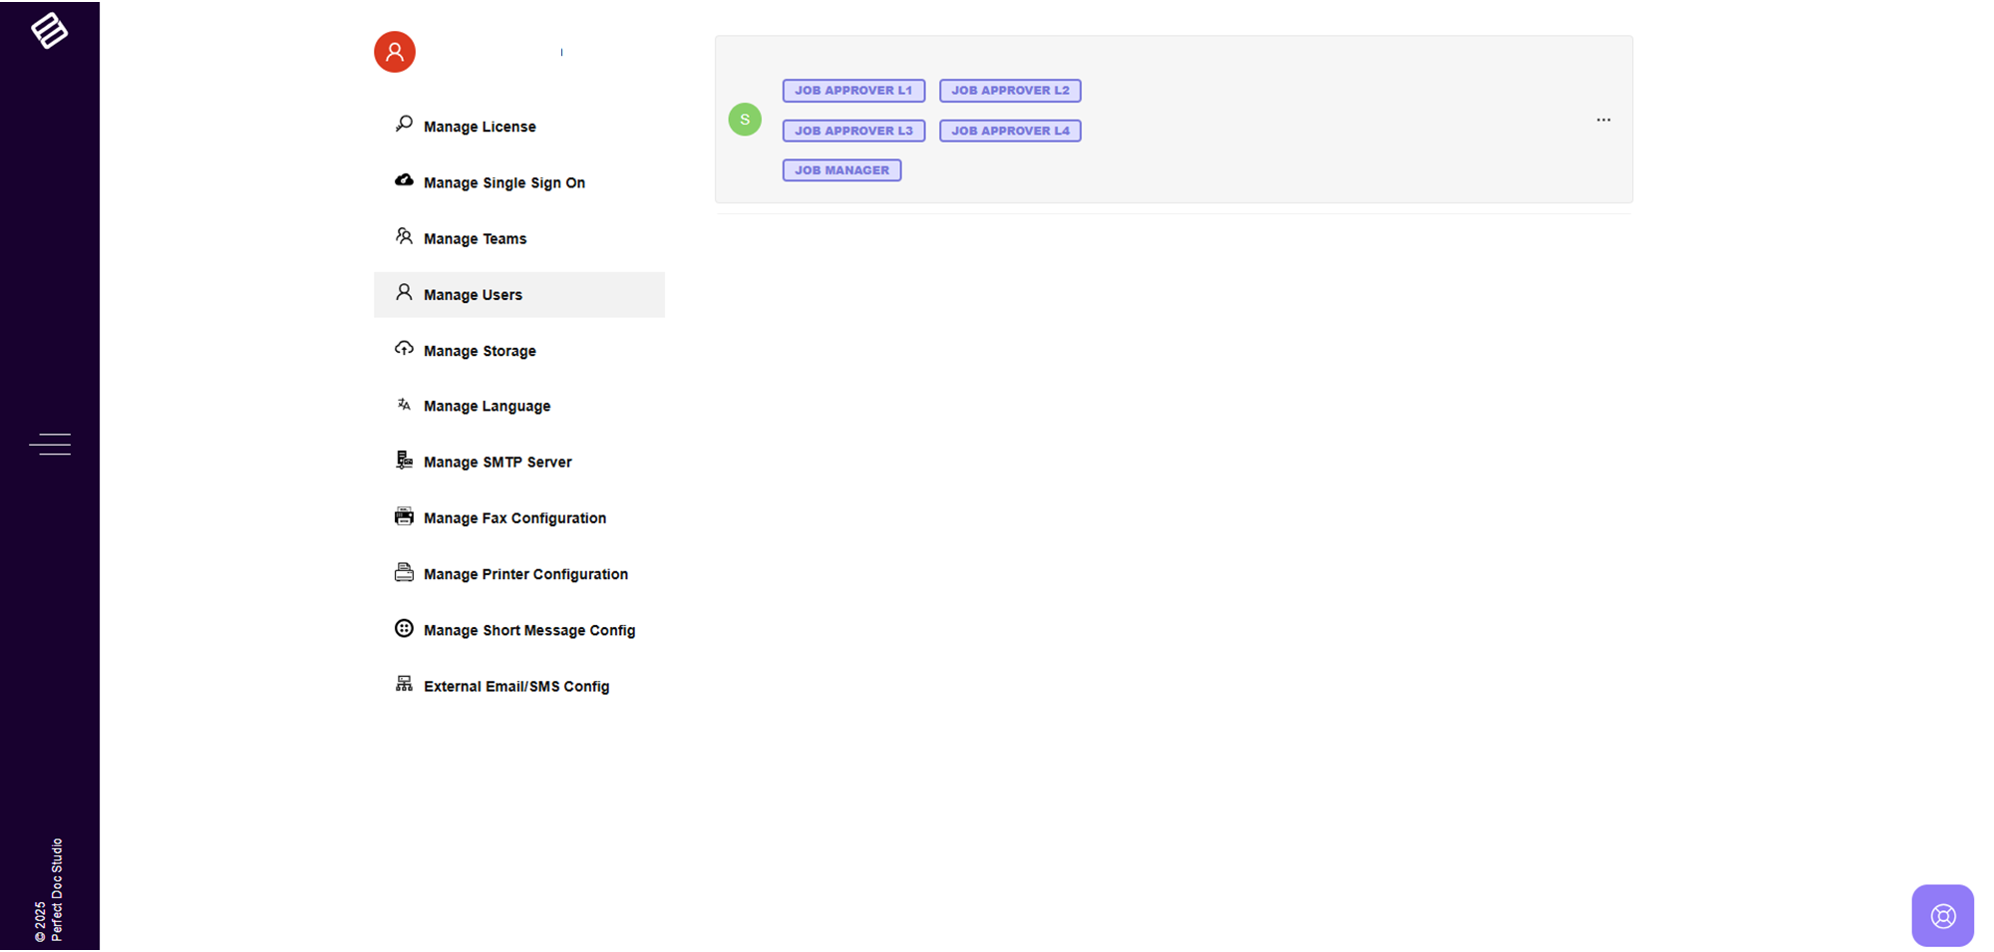1994x952 pixels.
Task: Open the hamburger sidebar menu
Action: pos(50,444)
